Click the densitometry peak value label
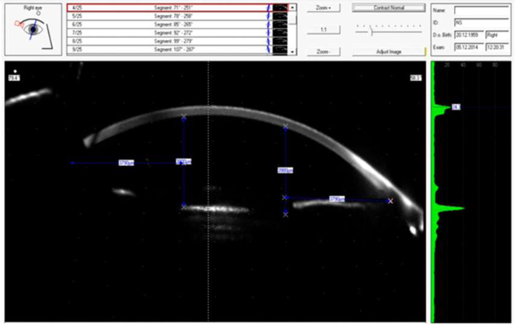515x324 pixels. (x=456, y=107)
